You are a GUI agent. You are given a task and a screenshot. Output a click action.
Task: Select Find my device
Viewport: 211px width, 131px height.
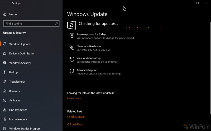(18, 110)
